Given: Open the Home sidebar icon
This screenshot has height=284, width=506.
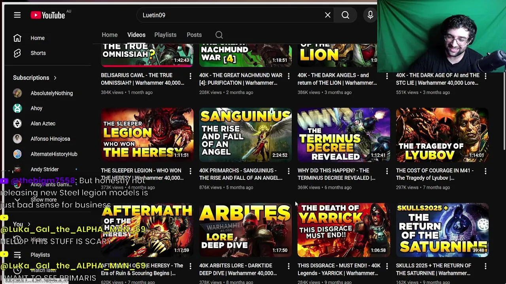Looking at the screenshot, I should (x=17, y=38).
